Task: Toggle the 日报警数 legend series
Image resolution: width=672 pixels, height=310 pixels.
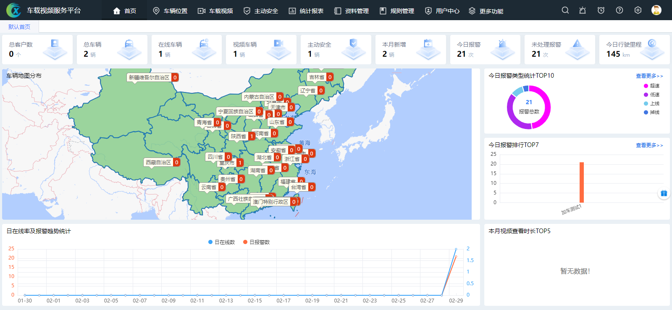Action: 256,242
